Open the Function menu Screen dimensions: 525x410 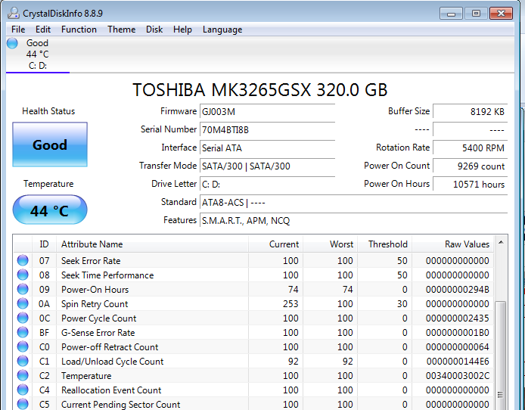point(79,30)
